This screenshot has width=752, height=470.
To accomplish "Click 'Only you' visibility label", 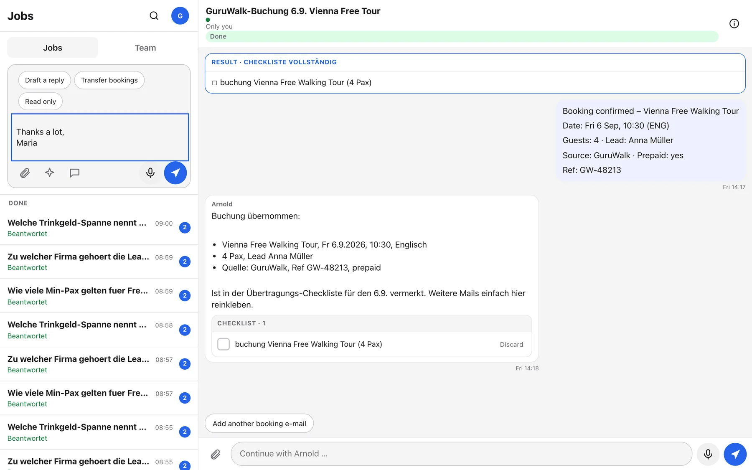I will tap(219, 26).
